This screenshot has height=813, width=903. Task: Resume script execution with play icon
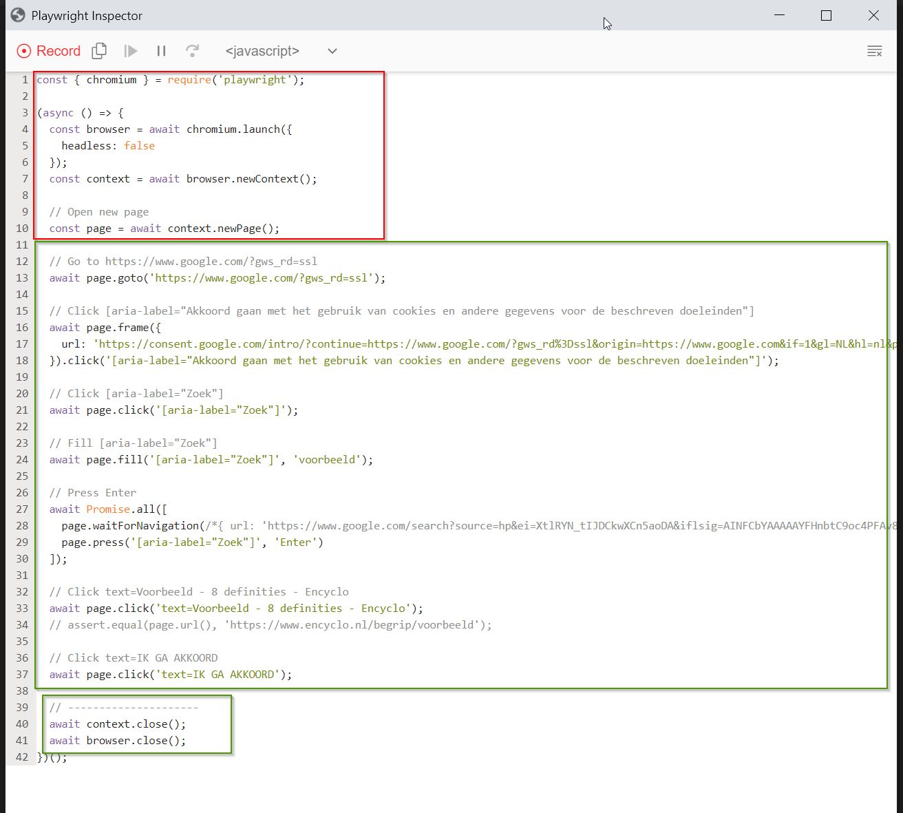[131, 51]
